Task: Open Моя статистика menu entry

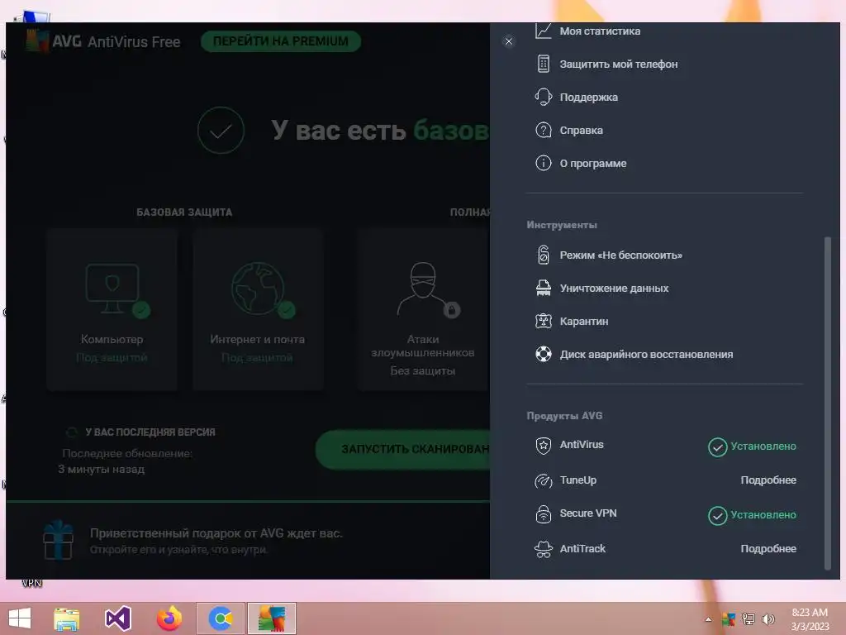Action: tap(600, 31)
